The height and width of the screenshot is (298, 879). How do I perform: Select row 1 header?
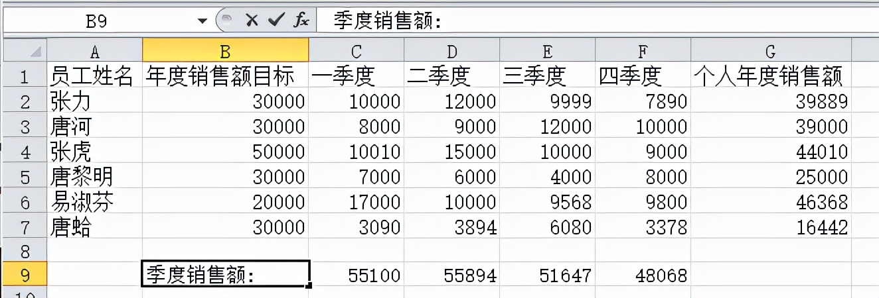pyautogui.click(x=24, y=76)
